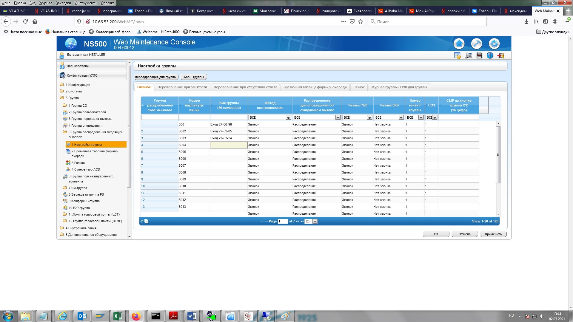Click the left sidebar scrollbar thumb
This screenshot has width=573, height=322.
pos(129,126)
